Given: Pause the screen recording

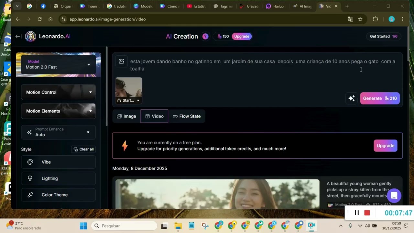Looking at the screenshot, I should (357, 213).
